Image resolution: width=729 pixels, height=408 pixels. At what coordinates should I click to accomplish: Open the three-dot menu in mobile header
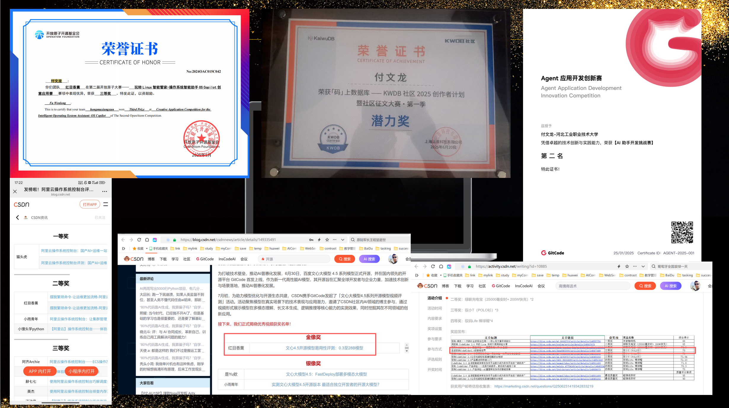[105, 192]
